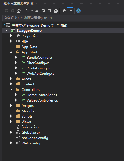
Task: Click the C# icon of ValuesController.cs
Action: [23, 100]
